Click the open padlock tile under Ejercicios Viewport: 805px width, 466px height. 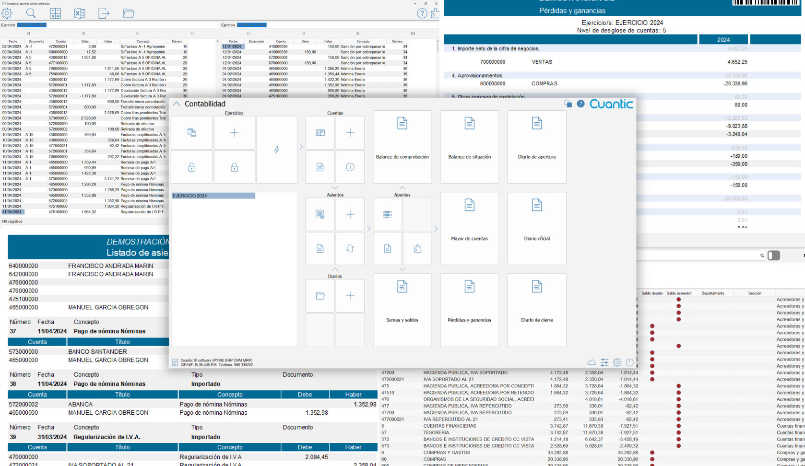[192, 167]
